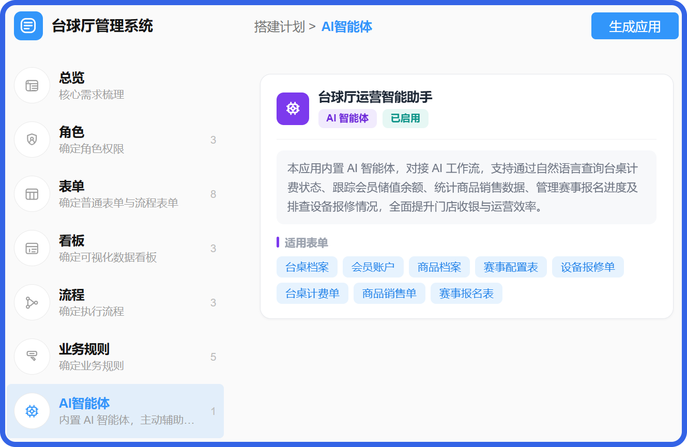The height and width of the screenshot is (447, 687).
Task: Click the 已启用 status badge
Action: tap(405, 118)
